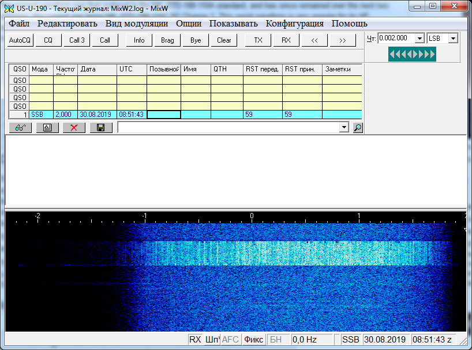Click the MixW butterfly icon in title bar

click(x=9, y=9)
